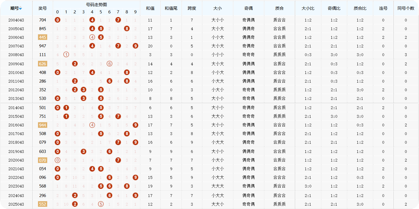Viewport: 419px width, 209px height.
Task: Click the 质合 column header
Action: click(x=279, y=8)
